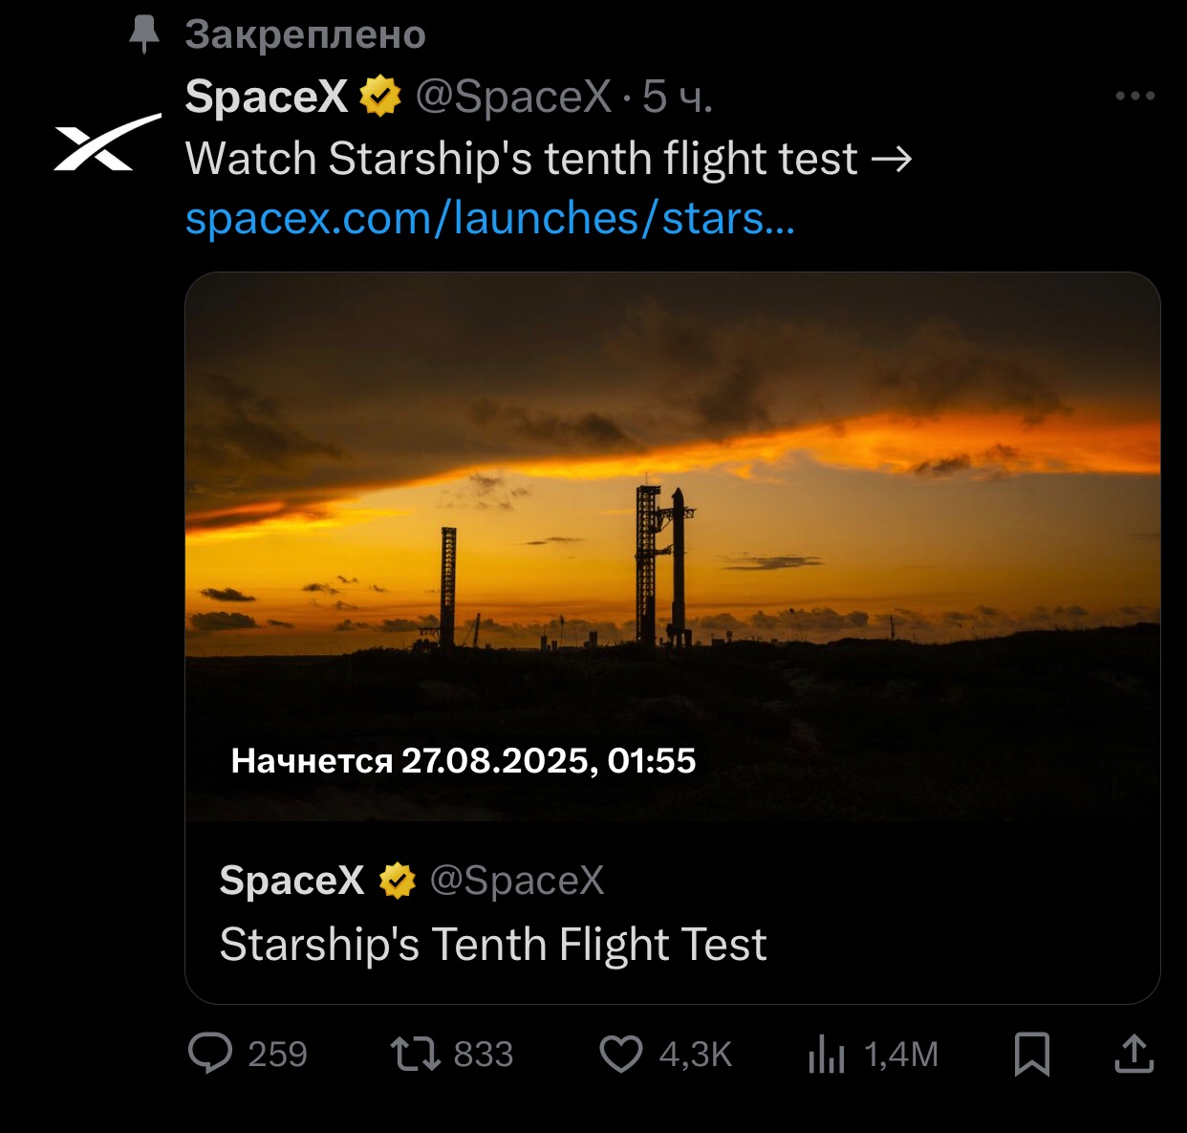Screen dimensions: 1187x1133
Task: Open the spacex.com/launches link
Action: (489, 219)
